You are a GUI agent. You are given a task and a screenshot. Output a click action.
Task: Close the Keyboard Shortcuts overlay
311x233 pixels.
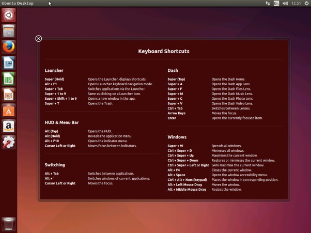[x=38, y=38]
